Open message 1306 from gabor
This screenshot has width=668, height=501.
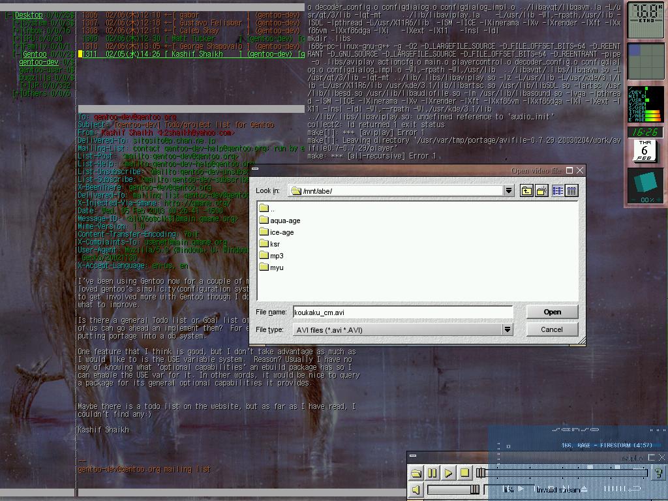[x=191, y=15]
